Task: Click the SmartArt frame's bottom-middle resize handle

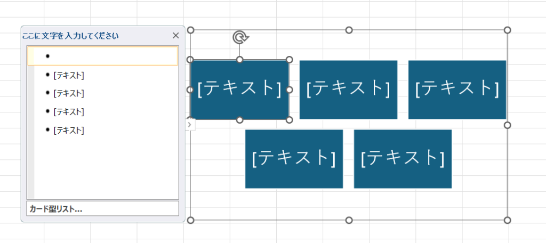Action: point(349,220)
